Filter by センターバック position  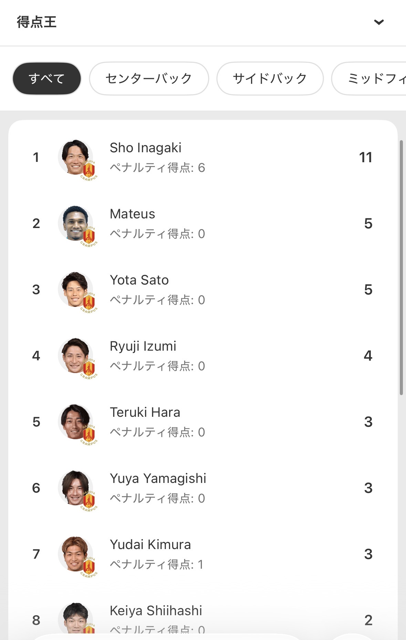149,79
